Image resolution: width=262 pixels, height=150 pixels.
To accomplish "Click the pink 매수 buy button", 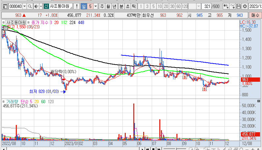I will click(255, 15).
